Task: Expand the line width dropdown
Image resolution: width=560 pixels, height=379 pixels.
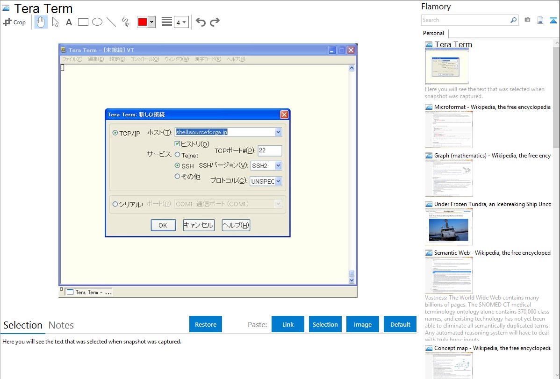Action: [181, 22]
